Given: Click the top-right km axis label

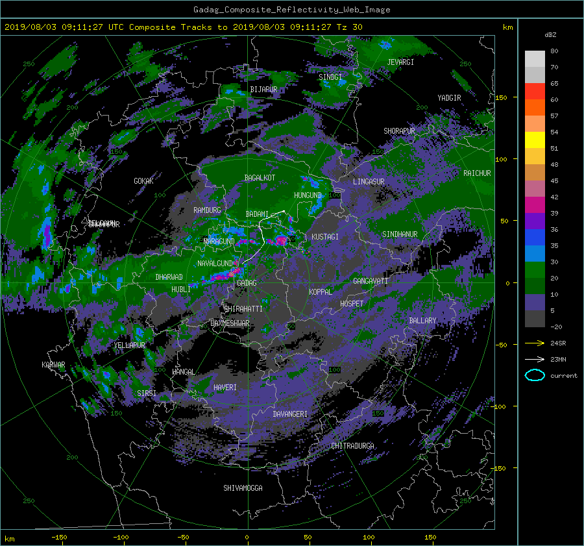Looking at the screenshot, I should (x=507, y=27).
